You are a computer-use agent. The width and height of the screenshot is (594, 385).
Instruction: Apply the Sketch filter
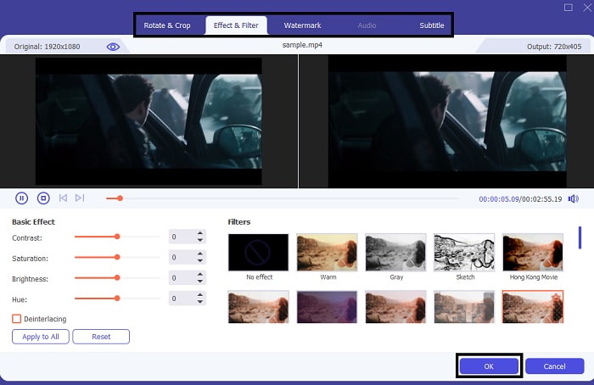coord(464,252)
